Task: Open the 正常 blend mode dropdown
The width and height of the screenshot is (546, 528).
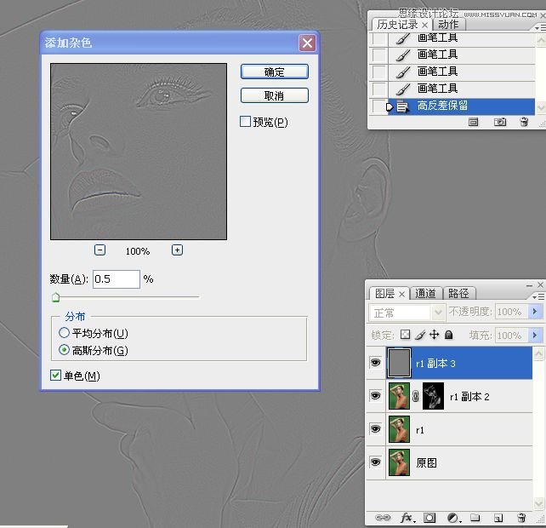Action: [407, 313]
